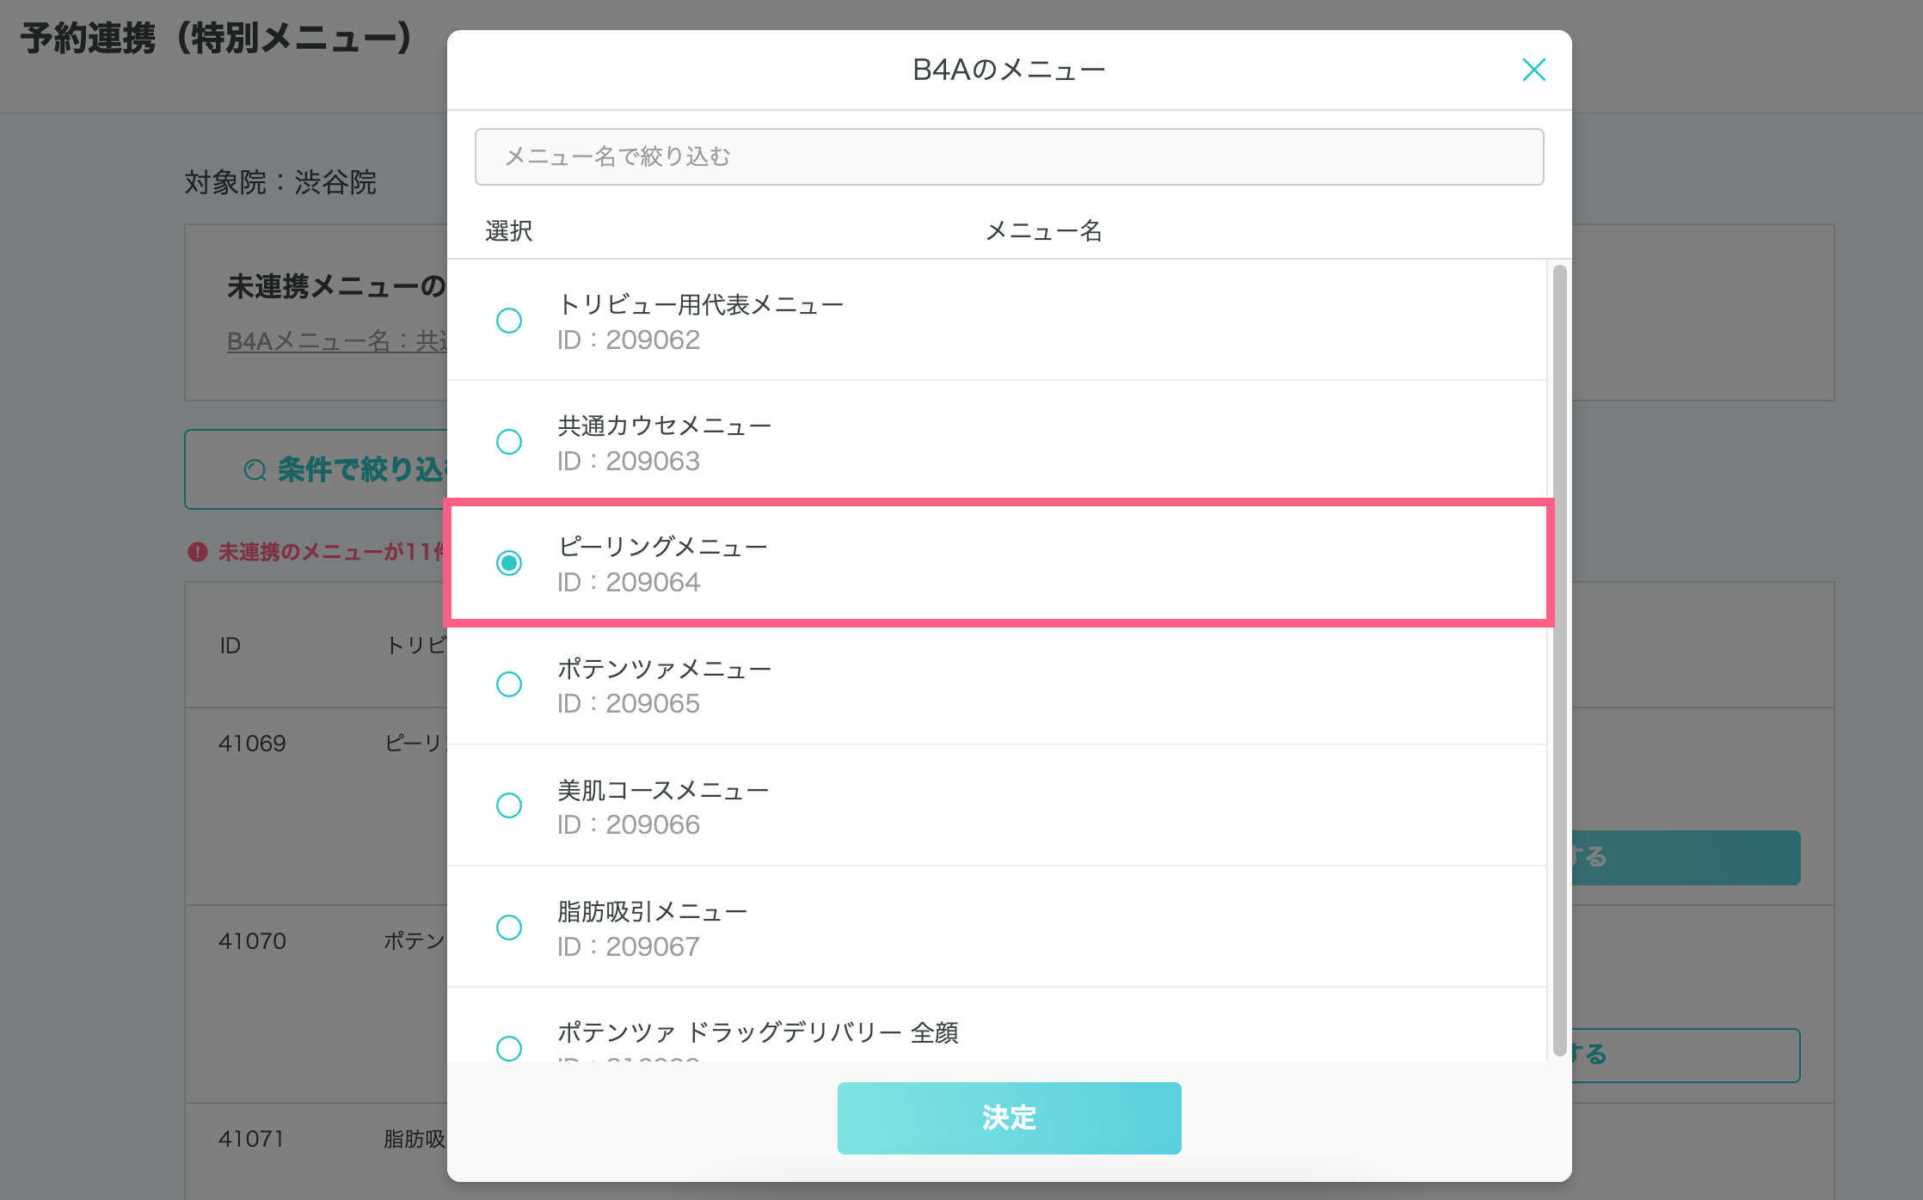Click the ピーリングメニュー row label text
The width and height of the screenshot is (1923, 1200).
coord(662,547)
